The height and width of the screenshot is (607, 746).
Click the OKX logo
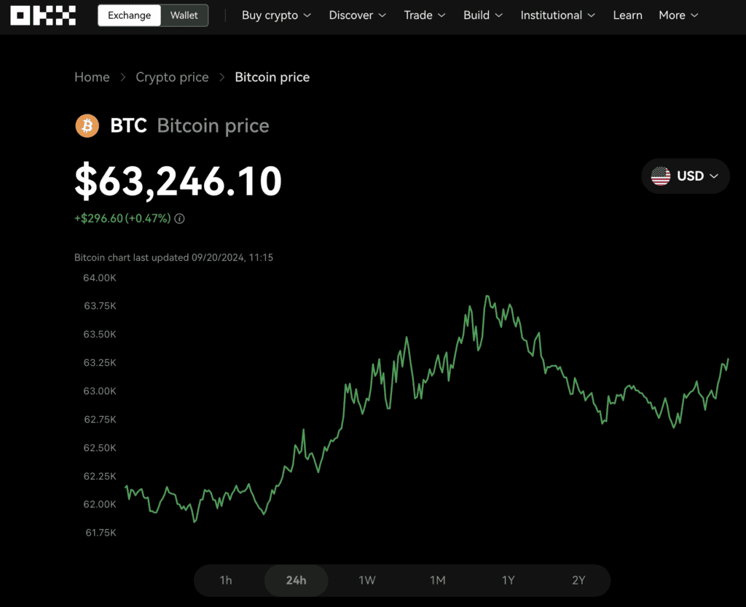click(x=43, y=15)
